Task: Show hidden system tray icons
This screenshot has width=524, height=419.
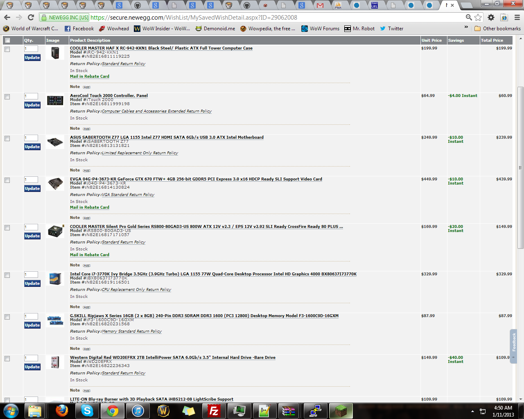Action: click(472, 411)
